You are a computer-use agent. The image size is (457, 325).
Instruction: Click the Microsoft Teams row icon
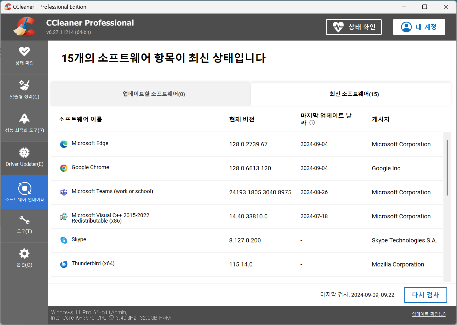(x=64, y=192)
